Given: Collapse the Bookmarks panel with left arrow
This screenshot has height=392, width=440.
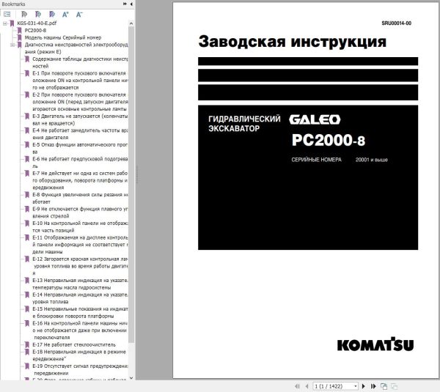Looking at the screenshot, I should tap(131, 4).
